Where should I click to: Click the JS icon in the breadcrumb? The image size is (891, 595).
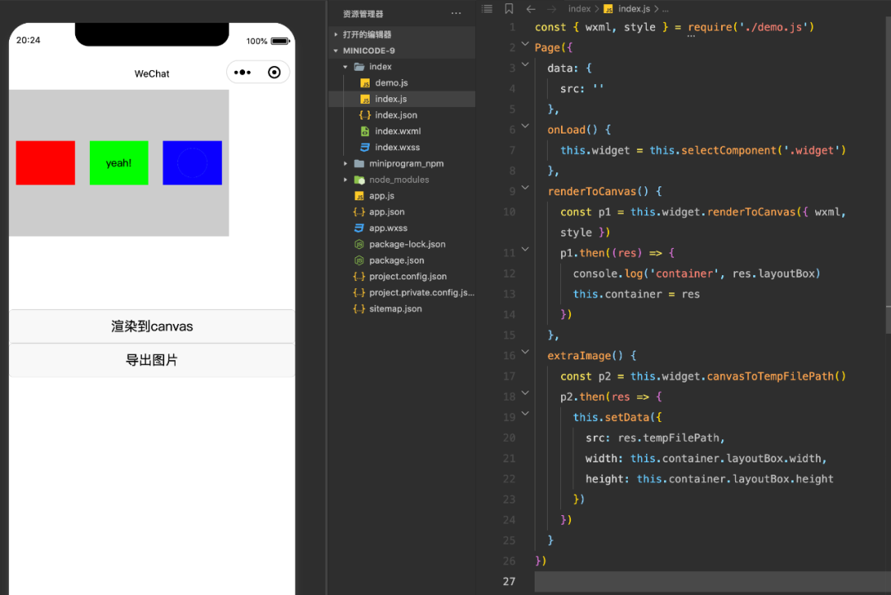point(608,9)
